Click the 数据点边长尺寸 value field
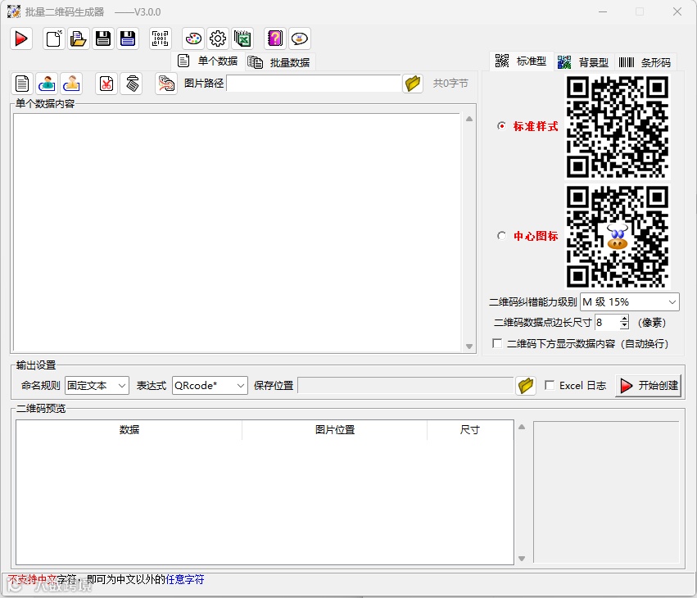This screenshot has height=598, width=697. point(607,322)
